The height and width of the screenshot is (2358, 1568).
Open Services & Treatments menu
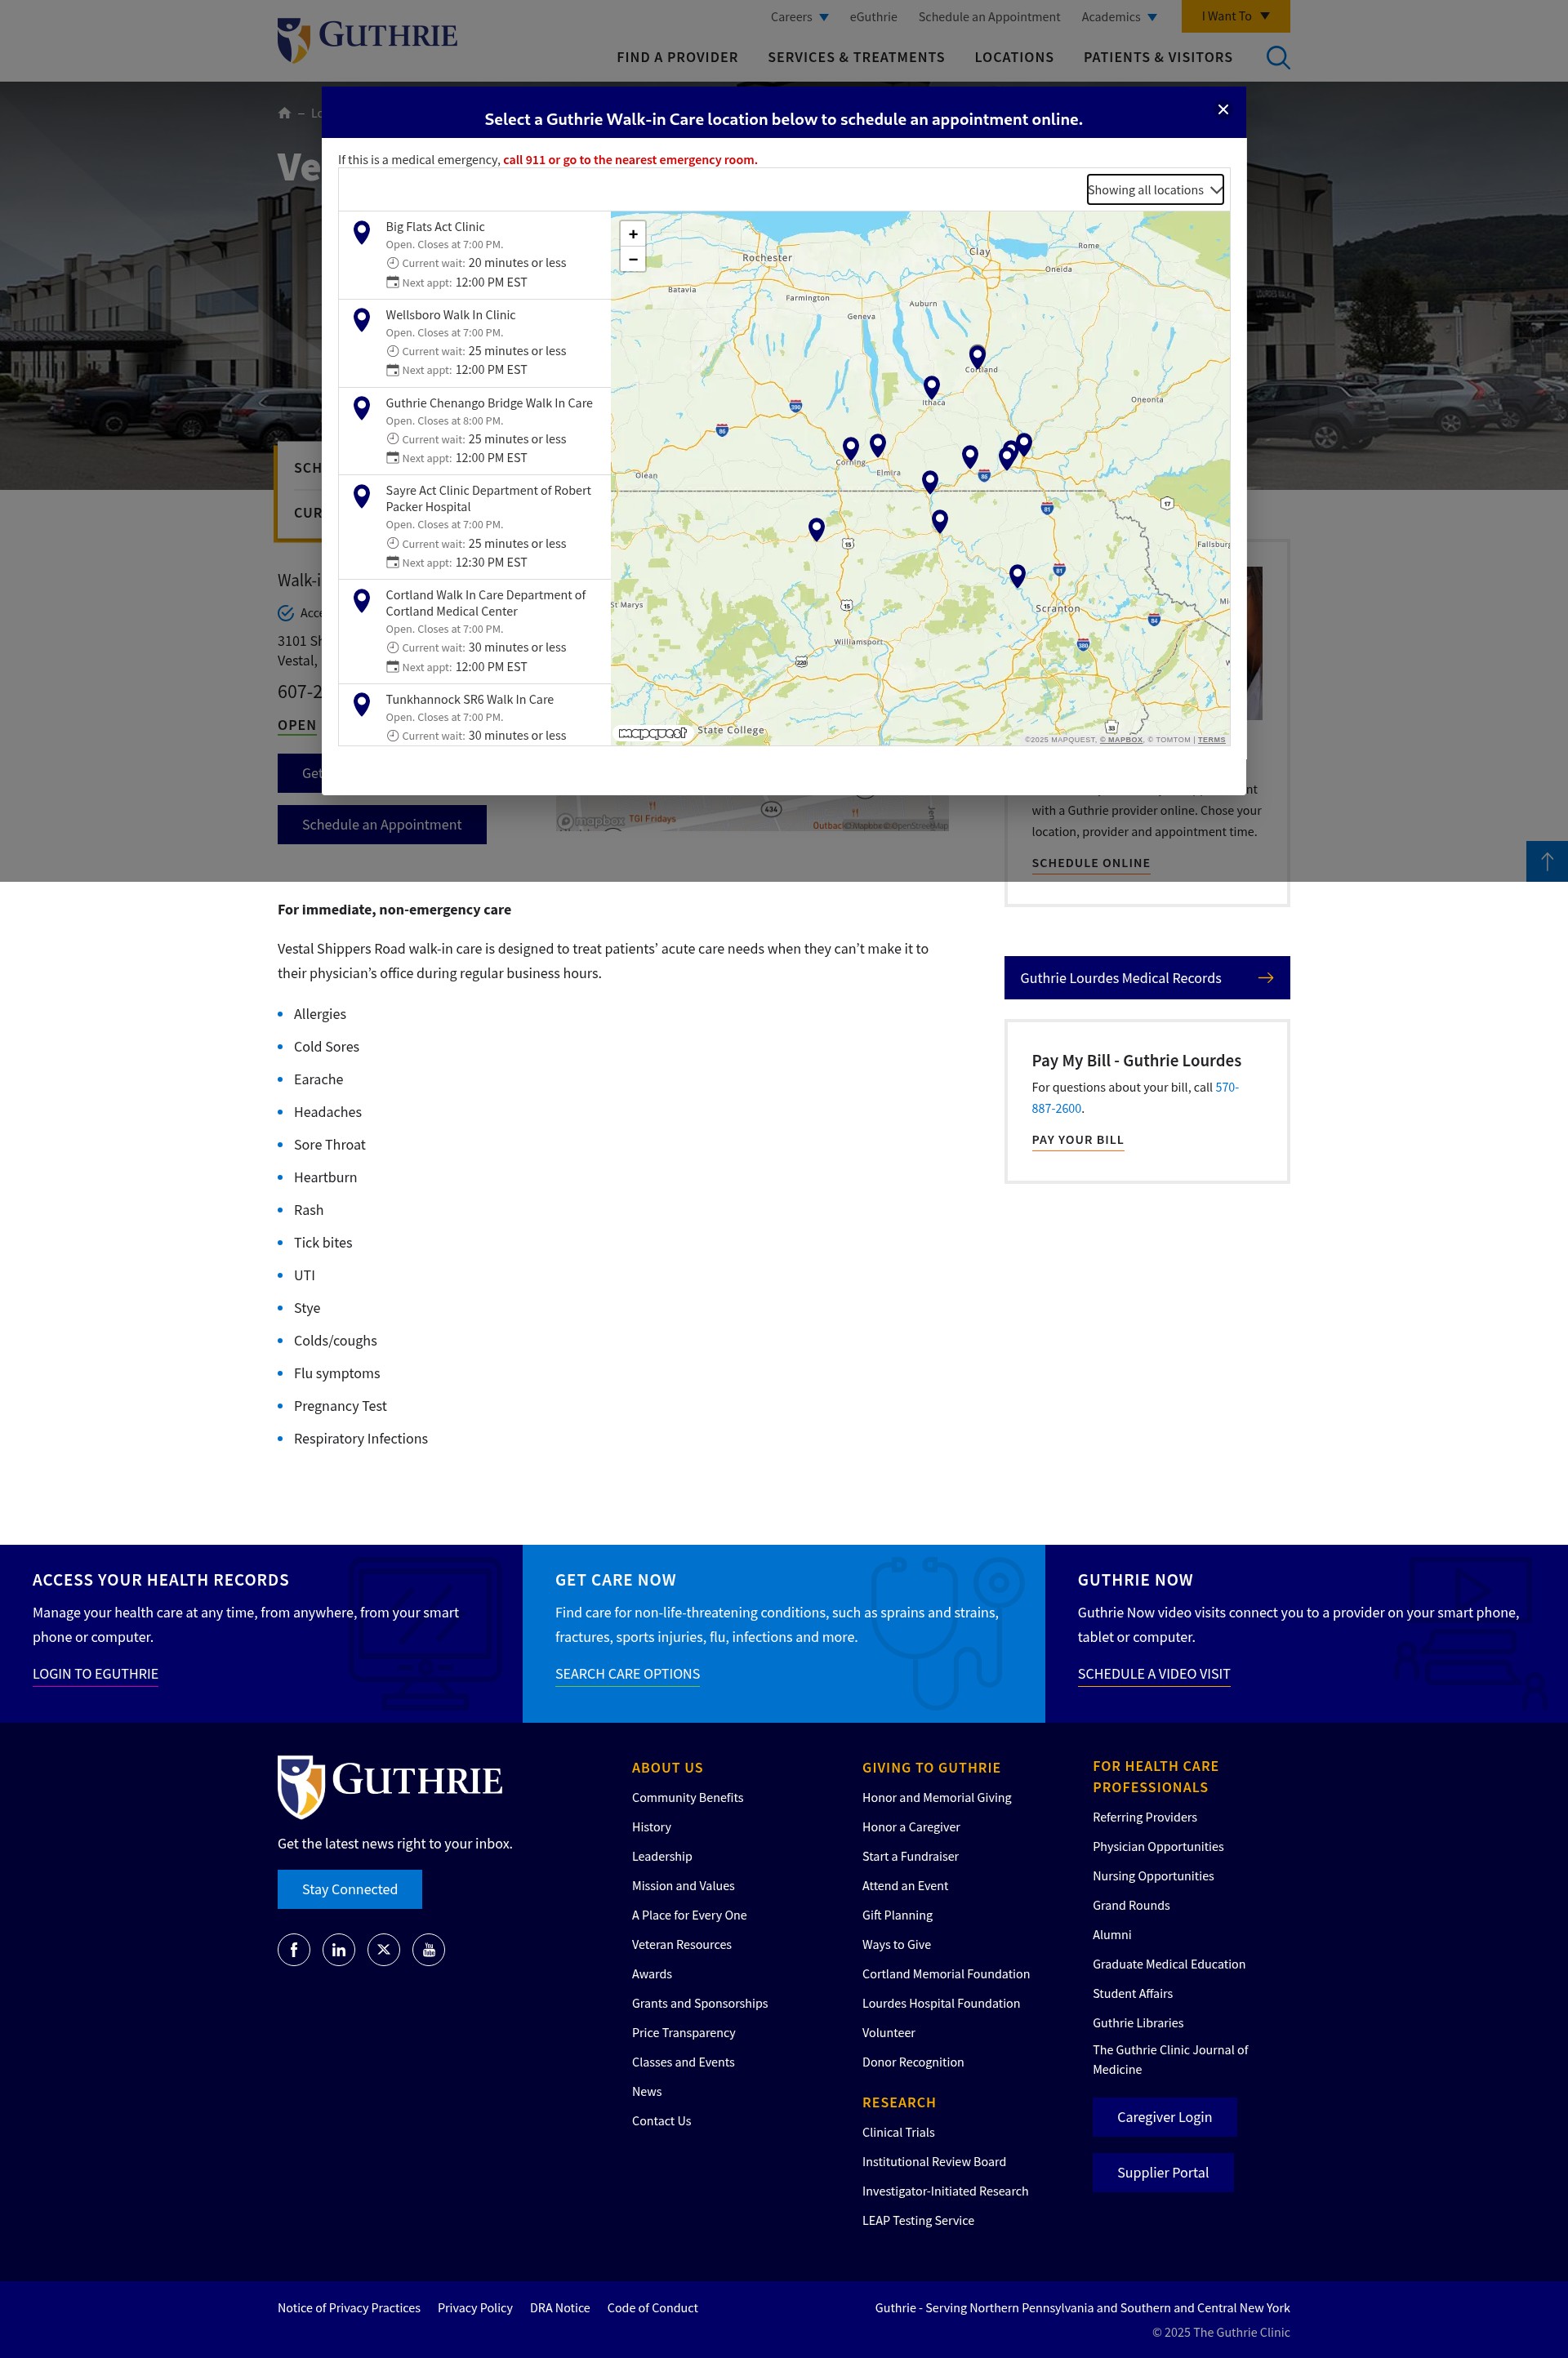click(x=856, y=57)
